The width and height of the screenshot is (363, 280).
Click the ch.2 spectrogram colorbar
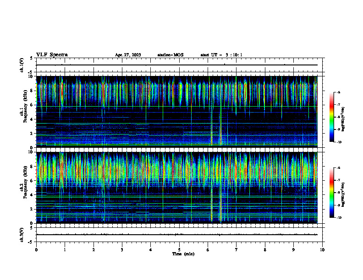pos(331,193)
